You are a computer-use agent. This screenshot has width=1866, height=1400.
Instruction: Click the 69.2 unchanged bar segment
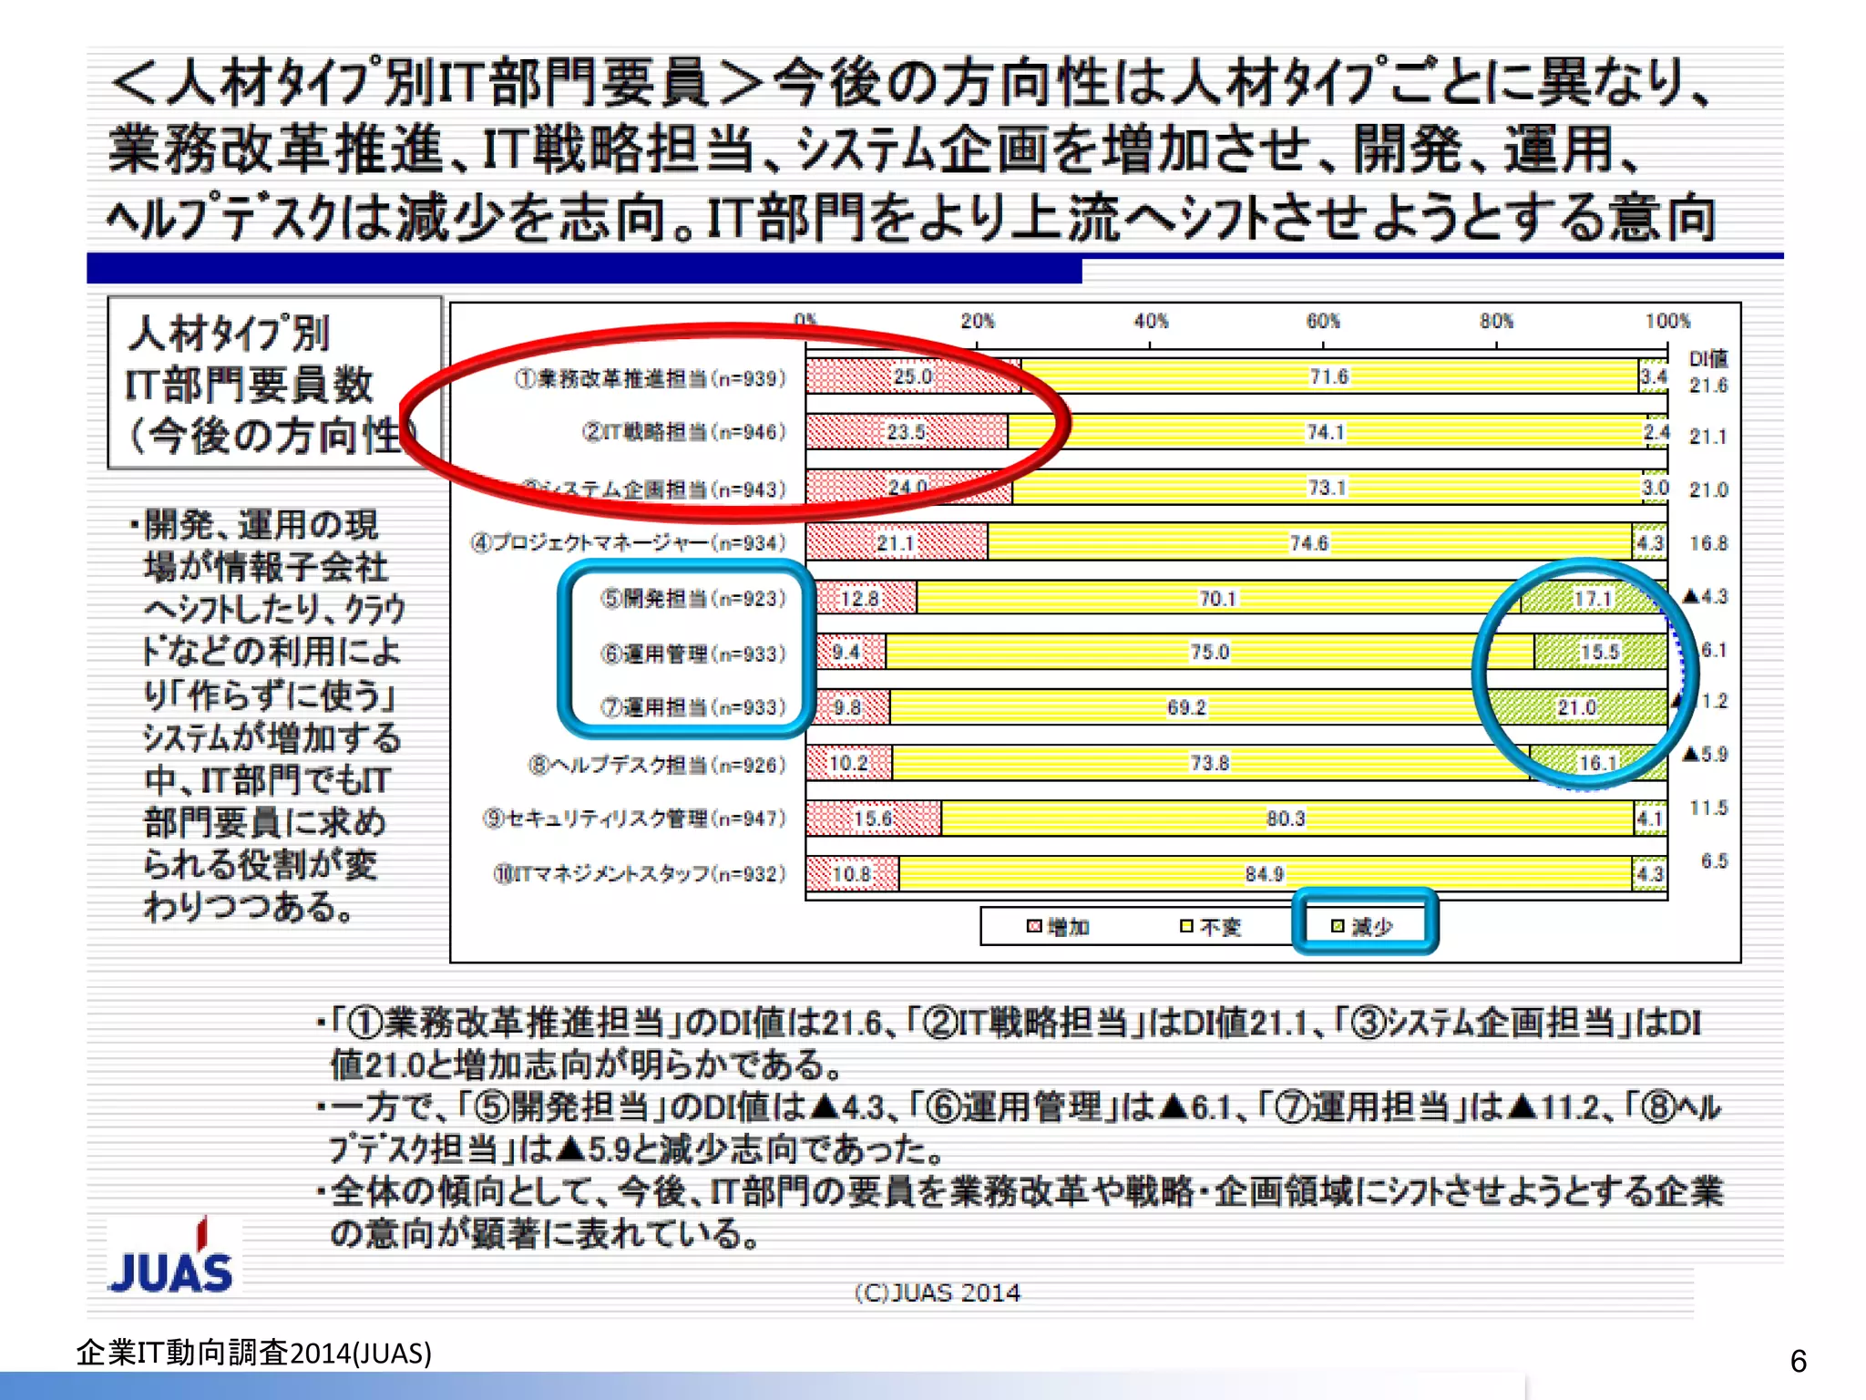[x=1188, y=707]
